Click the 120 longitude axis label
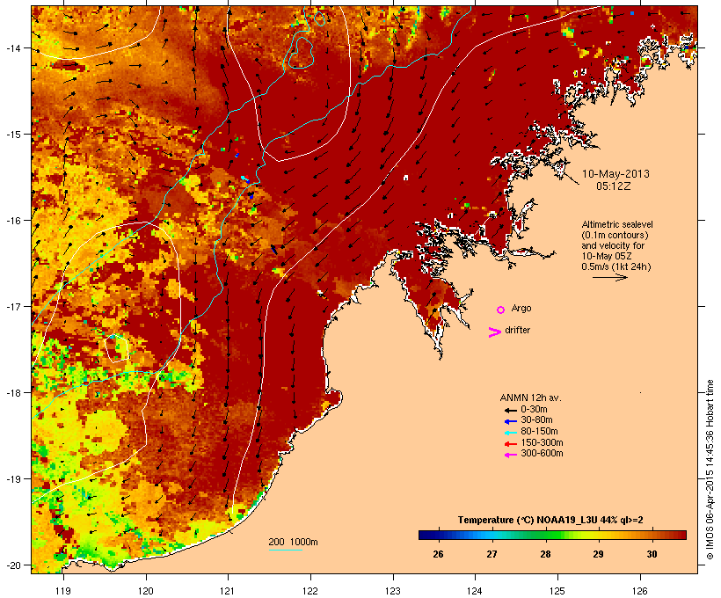Viewport: 721px width, 598px height. pos(146,591)
